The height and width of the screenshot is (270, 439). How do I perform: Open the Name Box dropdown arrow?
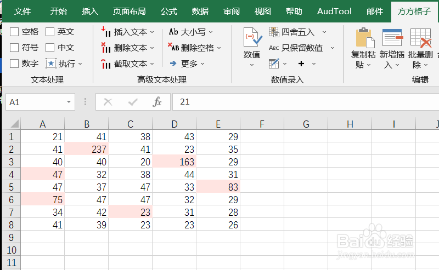click(69, 102)
